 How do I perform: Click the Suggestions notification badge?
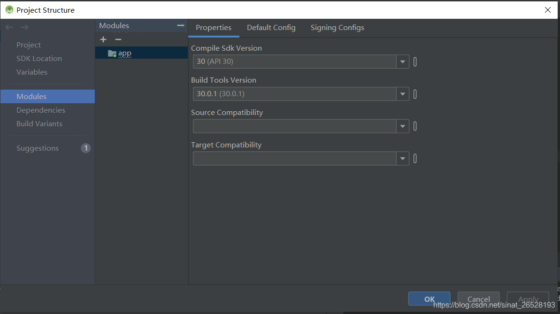pos(85,148)
